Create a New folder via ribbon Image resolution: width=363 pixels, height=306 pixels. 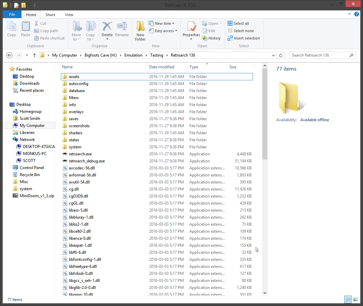(140, 31)
